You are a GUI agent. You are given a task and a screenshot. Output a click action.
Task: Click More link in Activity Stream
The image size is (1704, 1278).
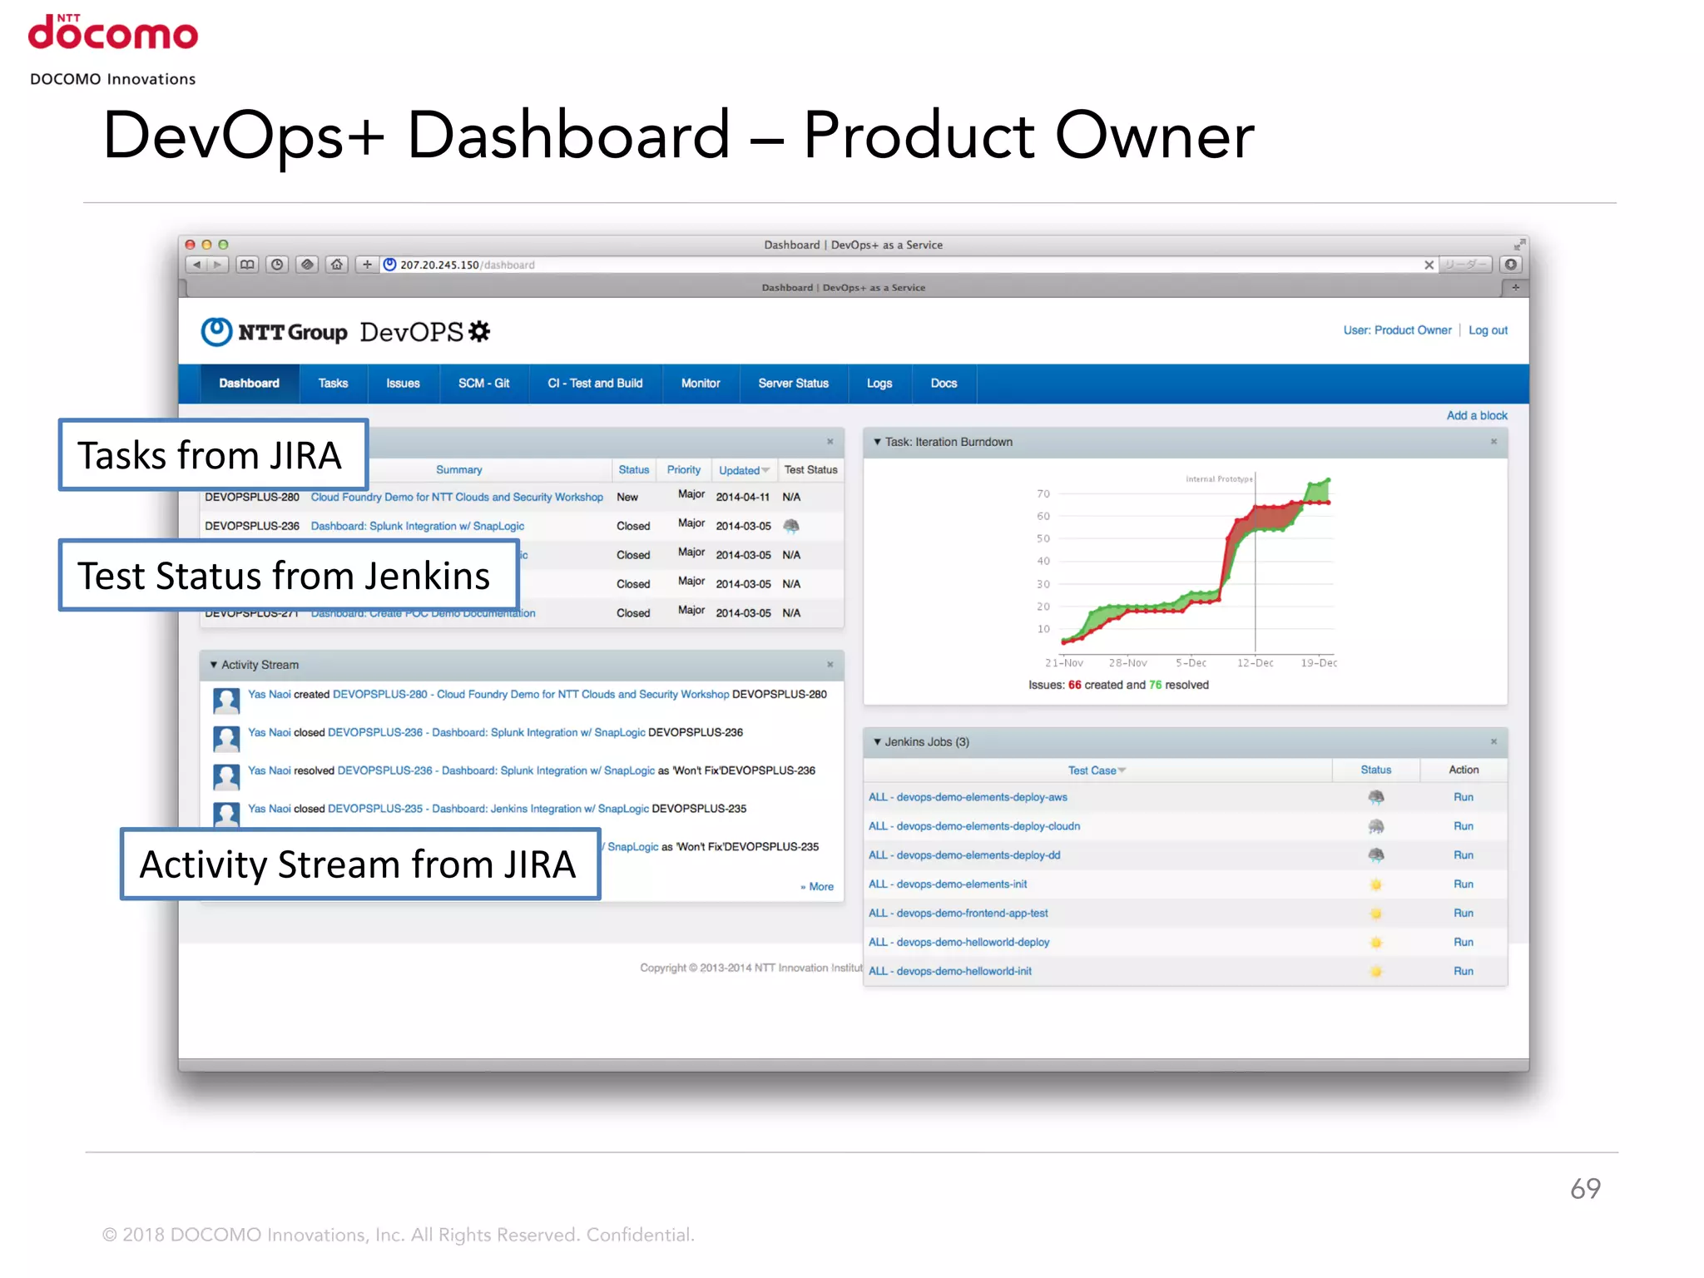point(817,887)
